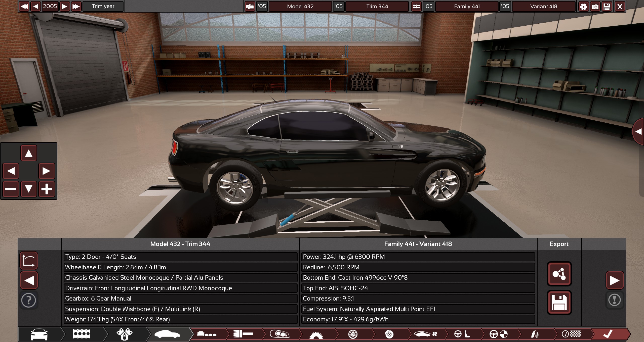Open the car model tab icon

pyautogui.click(x=39, y=334)
